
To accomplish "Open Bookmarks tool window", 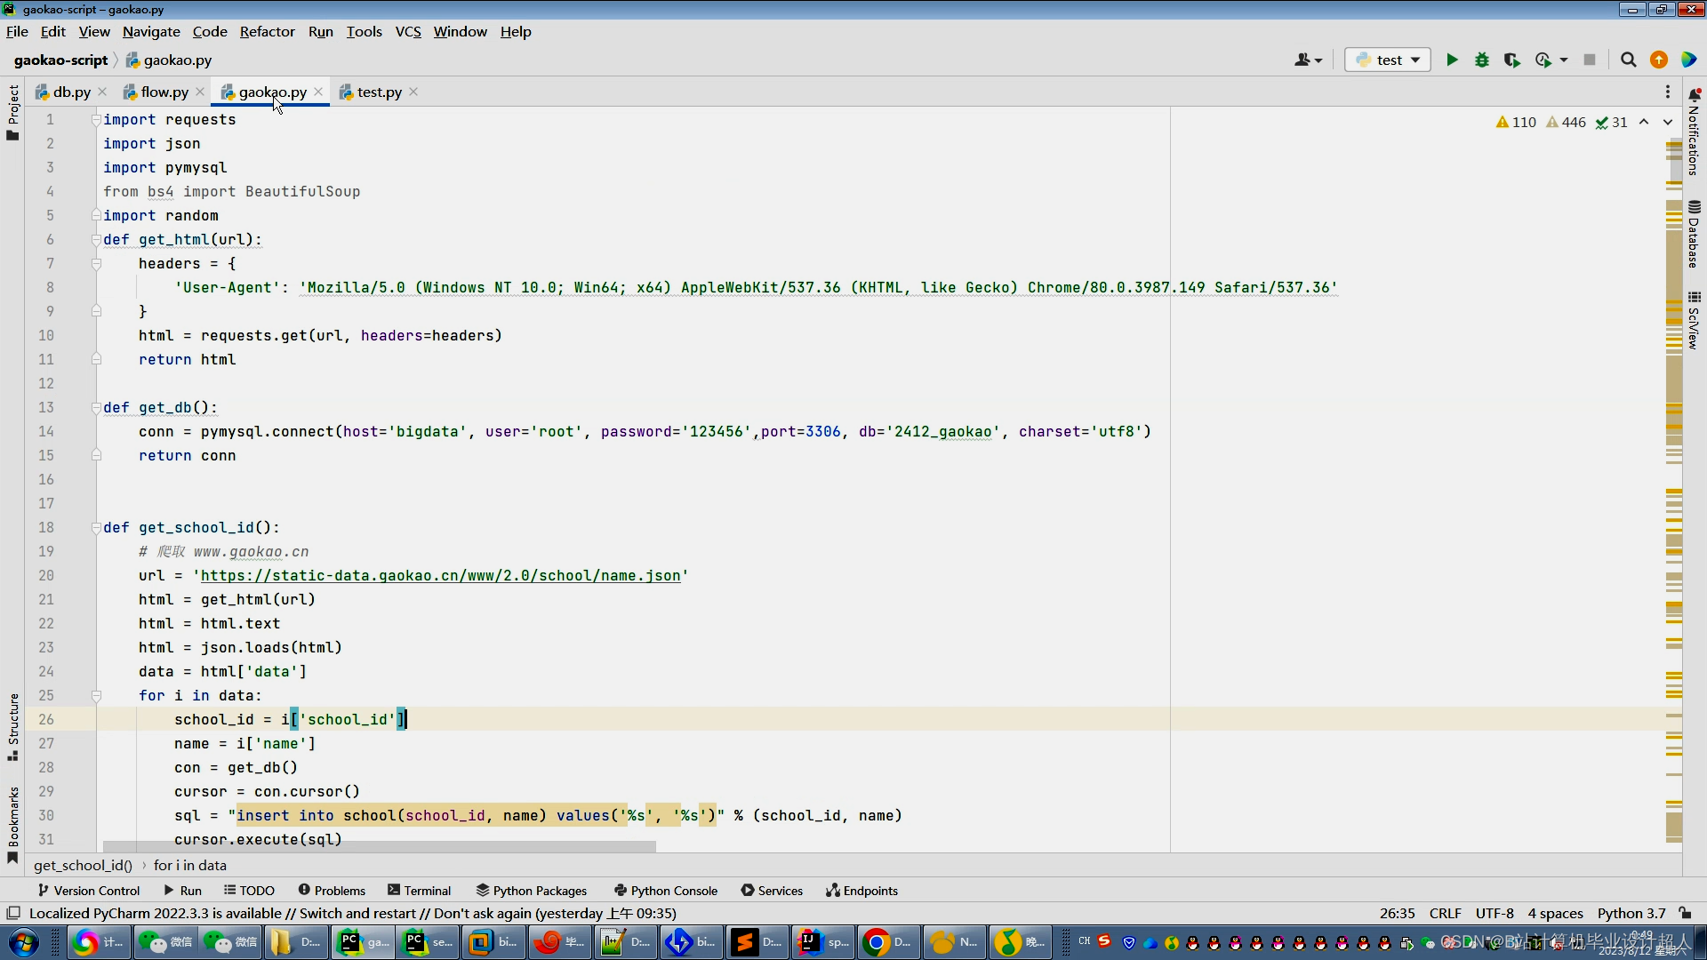I will (12, 823).
